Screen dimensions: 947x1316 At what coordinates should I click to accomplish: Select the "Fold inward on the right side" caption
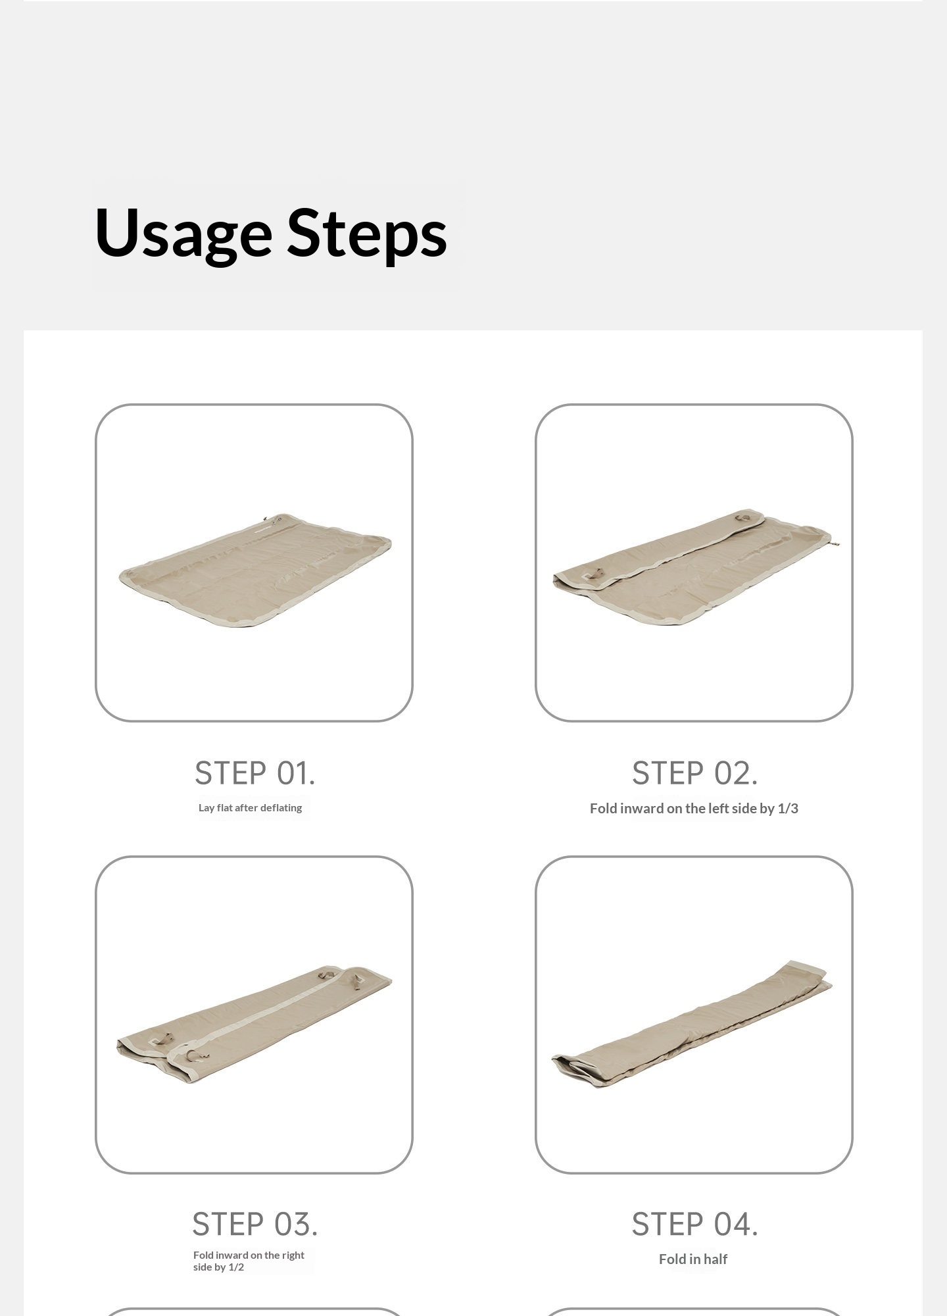click(x=249, y=1261)
